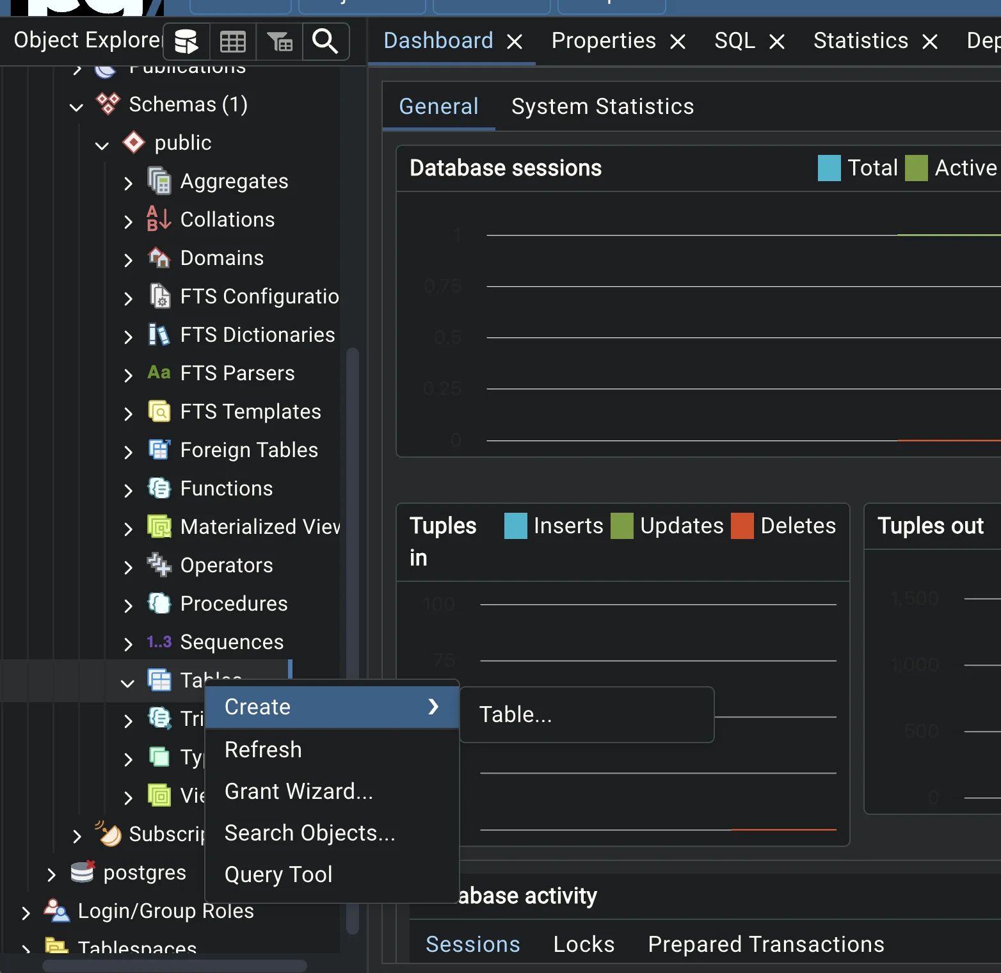Screen dimensions: 1001x973
Task: Close the Dashboard tab
Action: pyautogui.click(x=515, y=42)
